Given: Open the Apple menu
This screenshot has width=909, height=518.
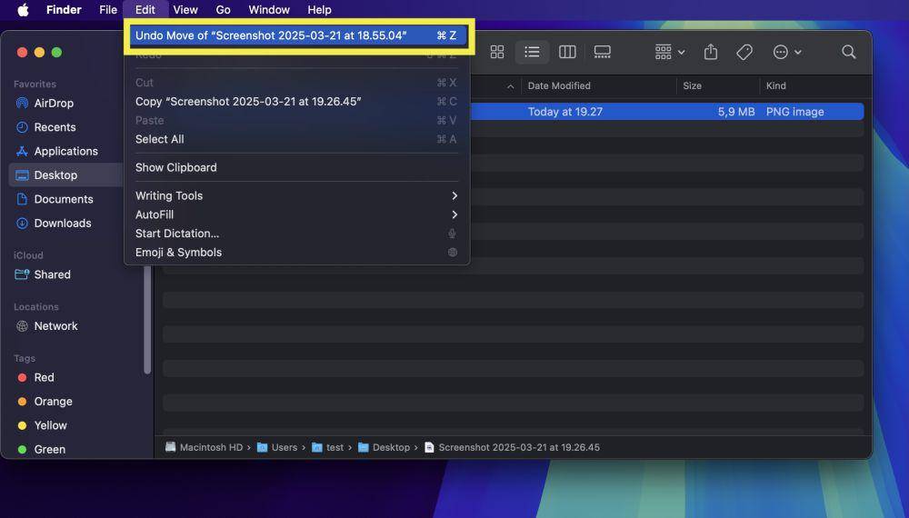Looking at the screenshot, I should point(24,10).
